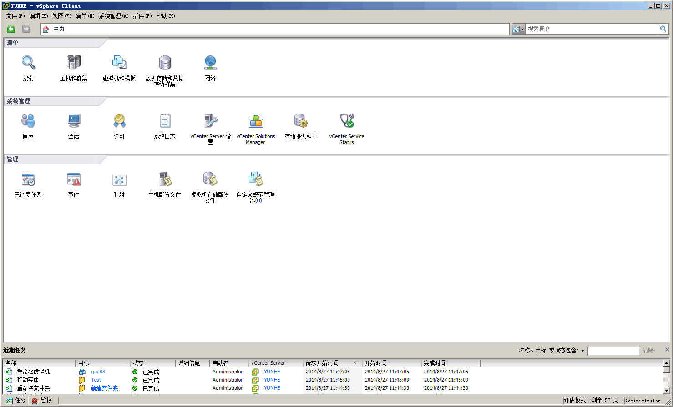Screen dimensions: 673x407
Task: Open YUNHE link in 移动实体 row
Action: tap(272, 380)
